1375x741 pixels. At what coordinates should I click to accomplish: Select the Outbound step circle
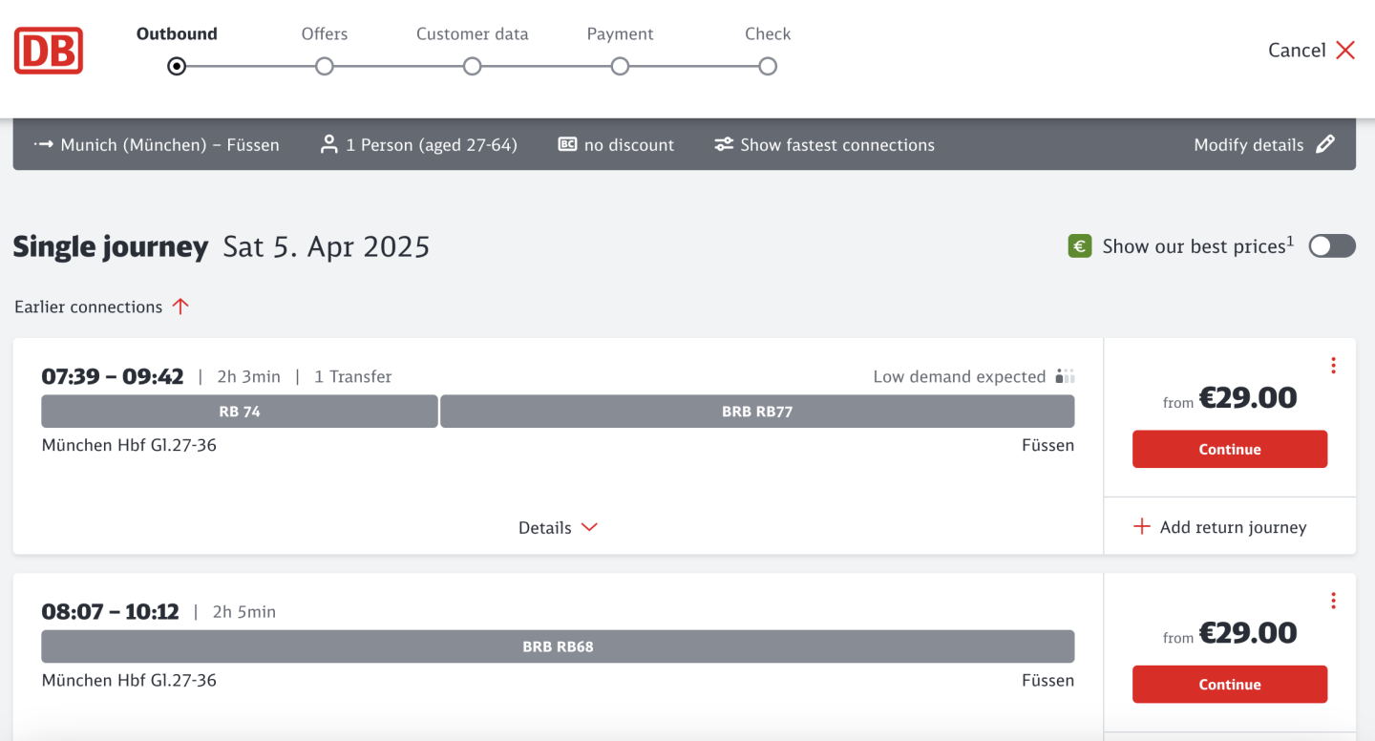point(177,67)
